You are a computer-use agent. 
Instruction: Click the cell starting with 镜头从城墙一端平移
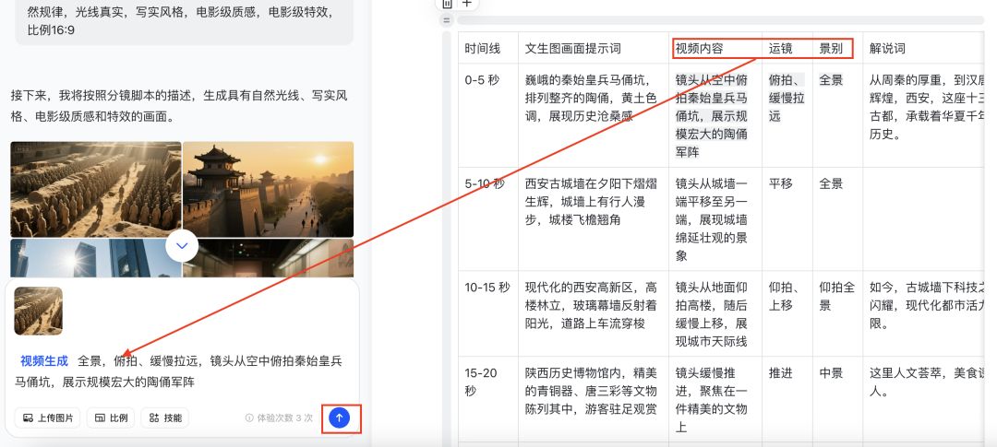pos(715,219)
